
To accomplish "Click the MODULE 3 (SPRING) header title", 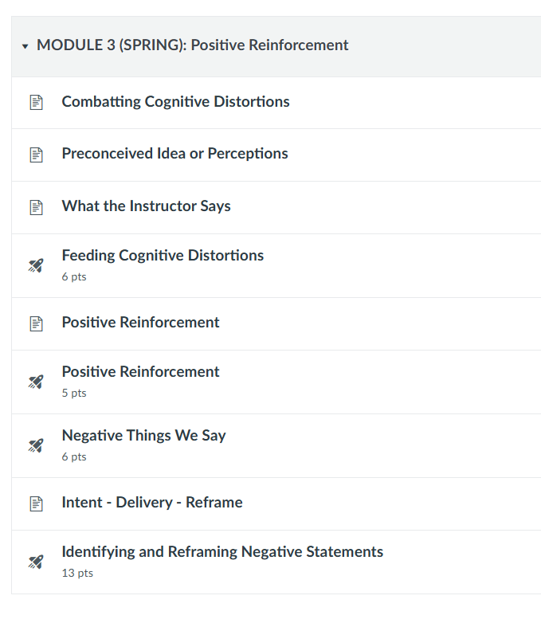I will coord(193,45).
